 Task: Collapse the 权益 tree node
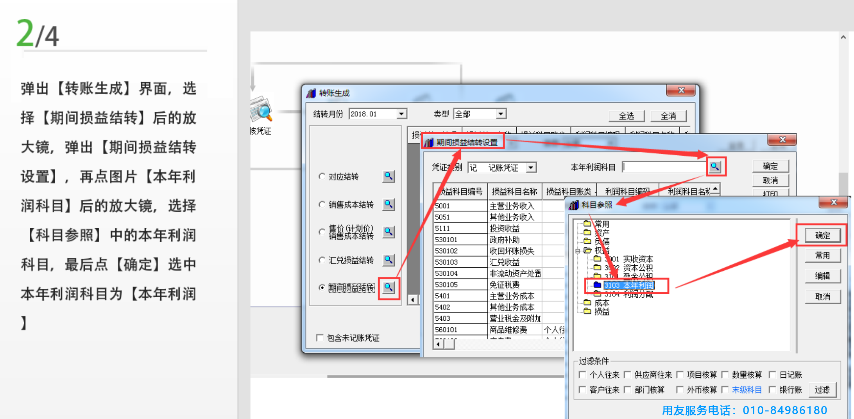click(578, 251)
